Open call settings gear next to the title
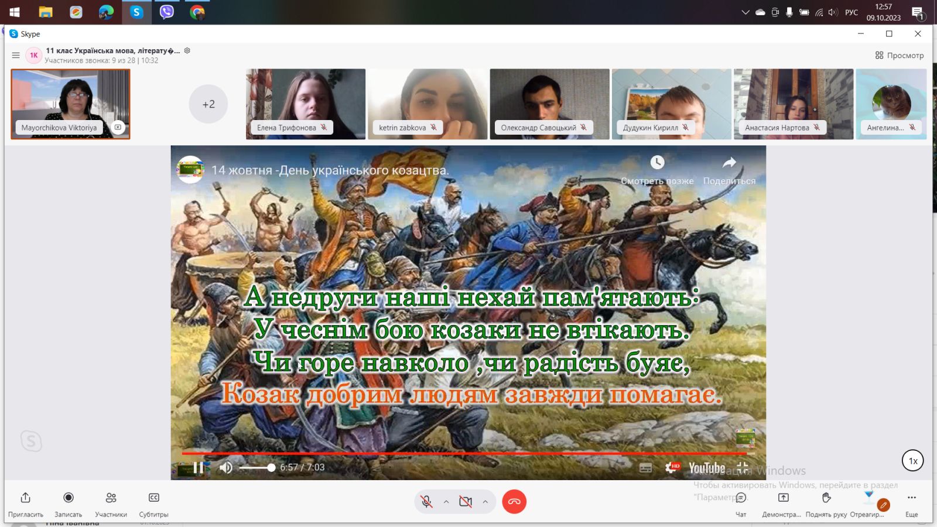Viewport: 937px width, 527px height. [187, 51]
